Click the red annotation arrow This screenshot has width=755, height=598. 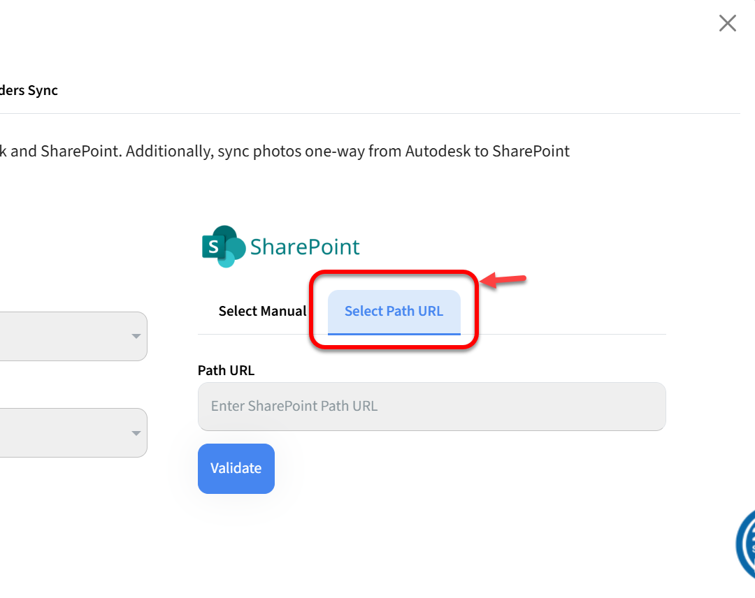(503, 281)
